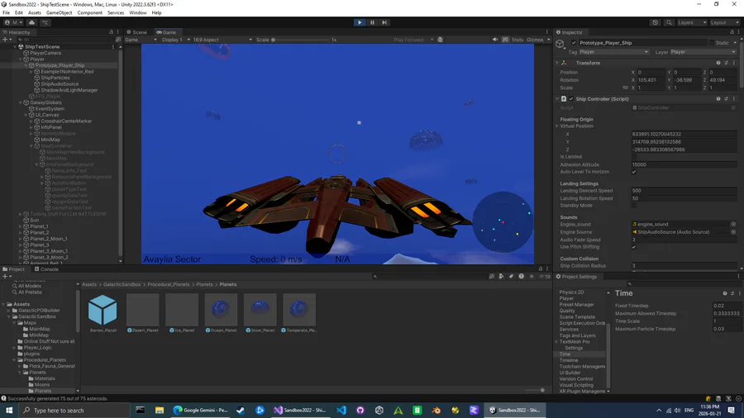Select Timeline in the Project Settings list
Image resolution: width=744 pixels, height=418 pixels.
pos(569,360)
